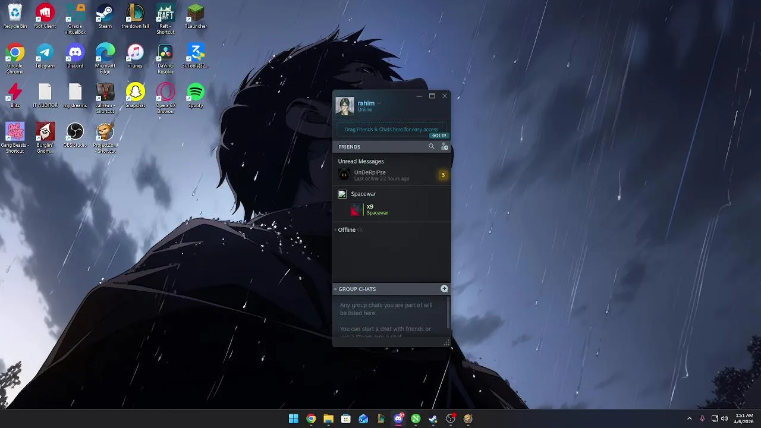Open rahim's profile avatar in Steam

click(x=345, y=106)
